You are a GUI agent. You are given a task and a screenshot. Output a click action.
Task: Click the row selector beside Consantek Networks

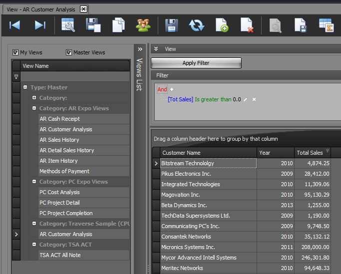[156, 237]
